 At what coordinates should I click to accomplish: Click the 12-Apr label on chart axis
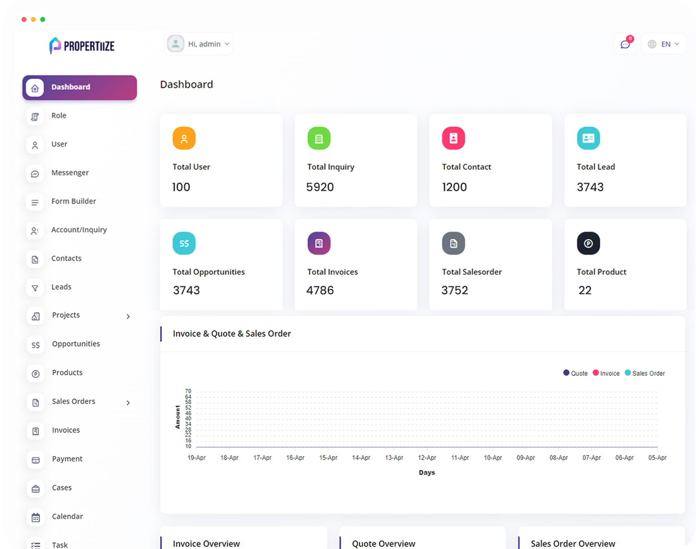[427, 458]
